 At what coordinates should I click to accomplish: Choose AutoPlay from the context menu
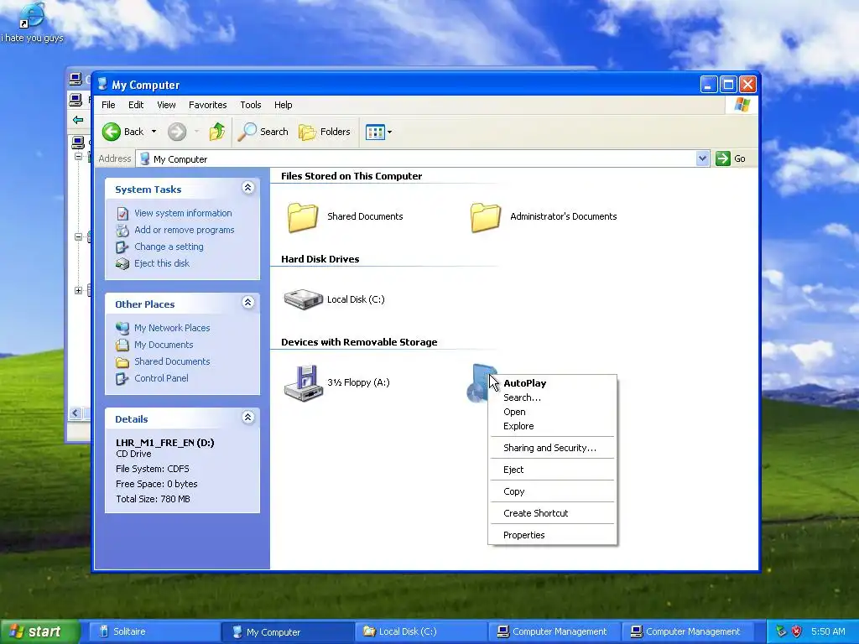pos(552,383)
